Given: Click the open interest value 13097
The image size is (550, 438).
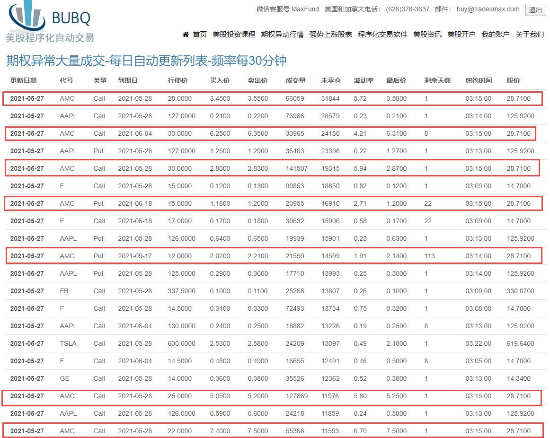Looking at the screenshot, I should coord(330,344).
